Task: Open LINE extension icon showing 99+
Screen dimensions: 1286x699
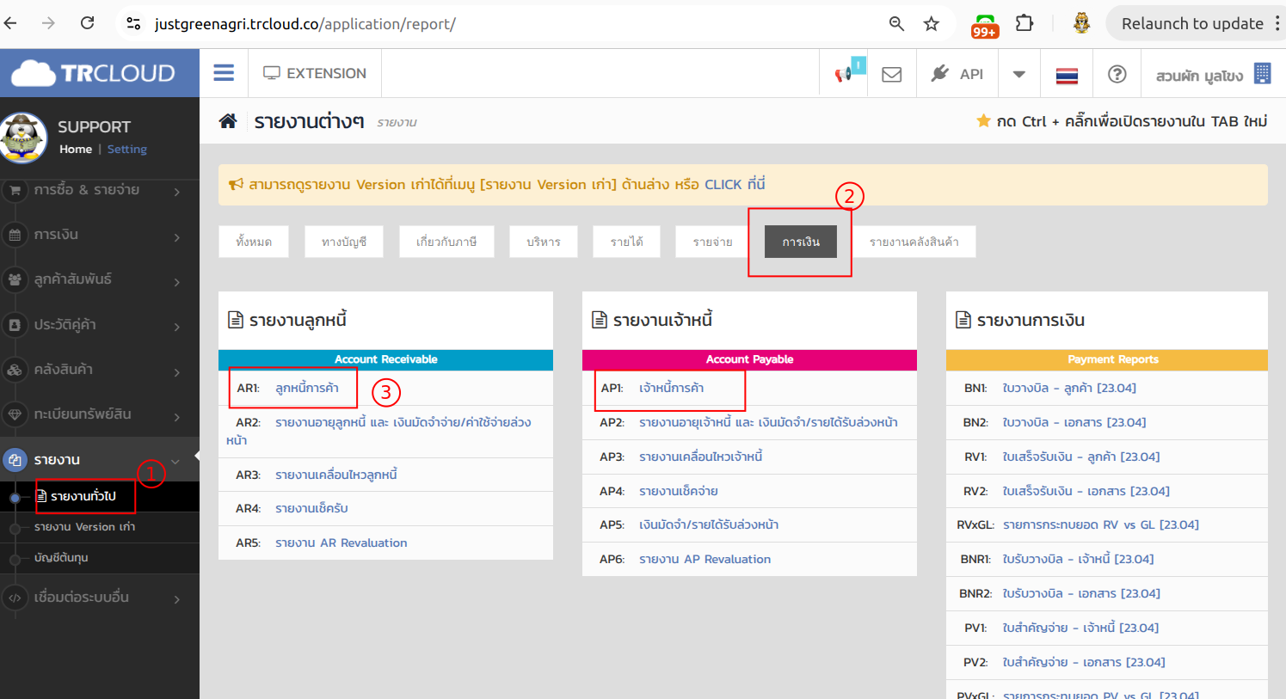Action: pos(985,26)
